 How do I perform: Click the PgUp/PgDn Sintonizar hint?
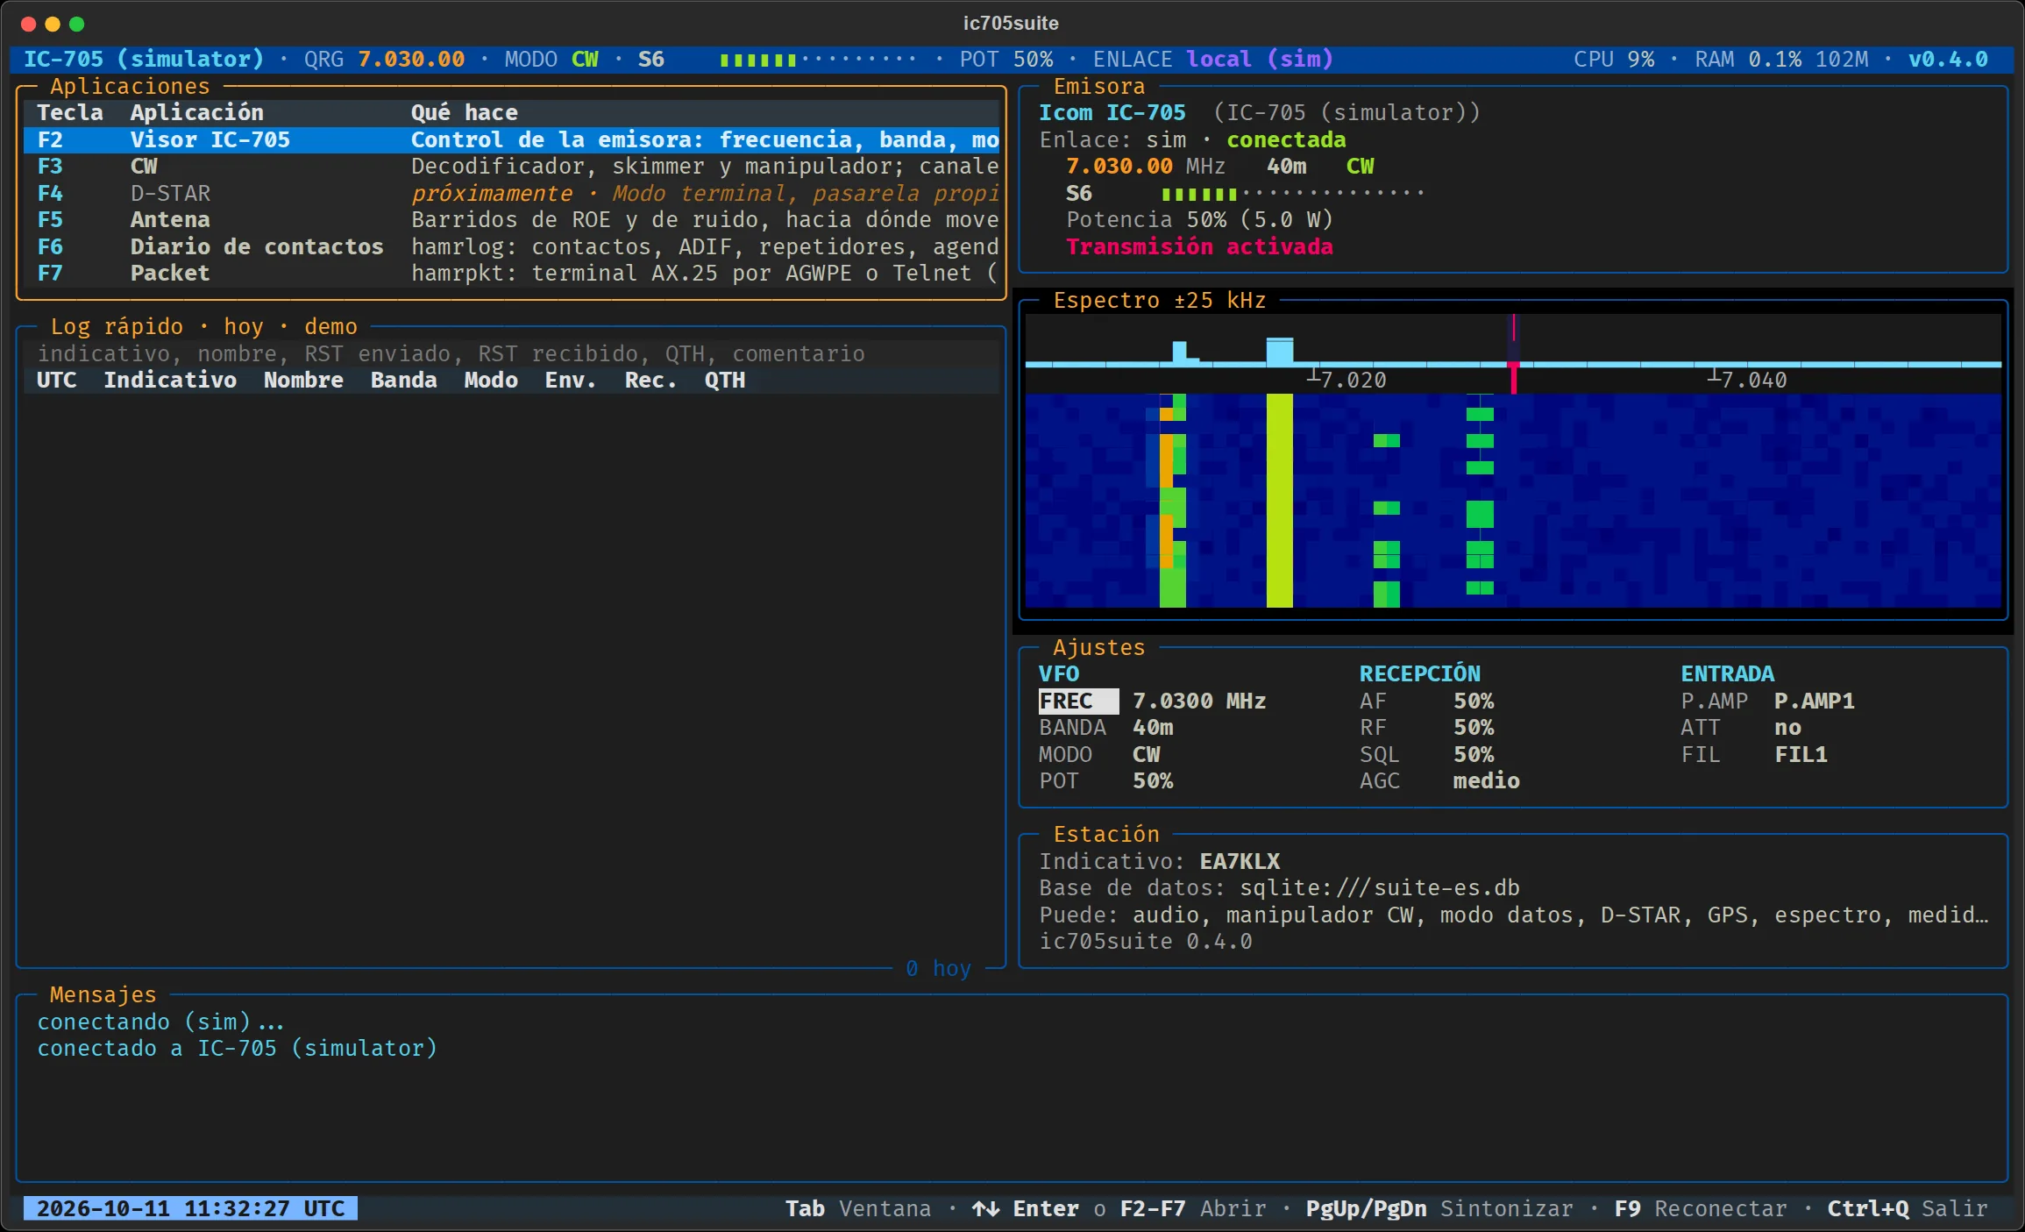[1439, 1208]
